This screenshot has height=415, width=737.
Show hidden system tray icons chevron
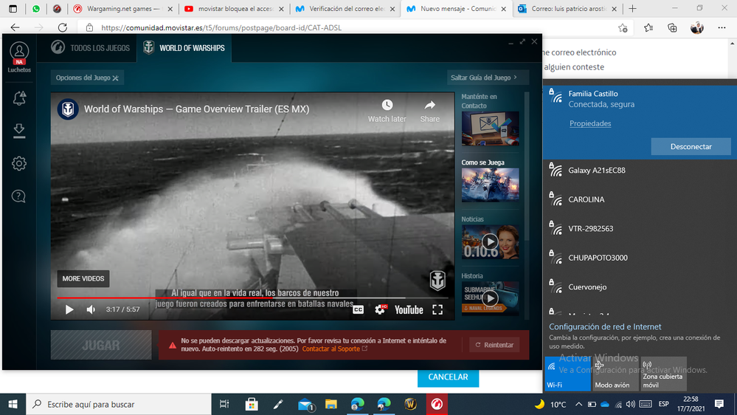pos(578,405)
